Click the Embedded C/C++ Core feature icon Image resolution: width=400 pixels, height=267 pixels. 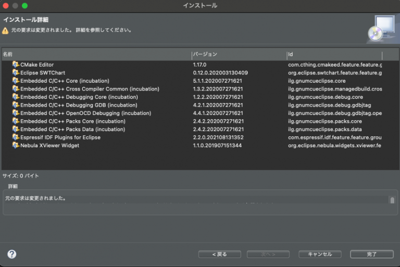(16, 81)
